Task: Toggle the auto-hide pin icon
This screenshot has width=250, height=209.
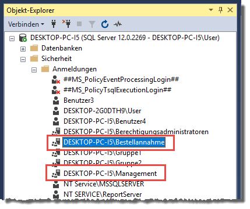Action: pos(220,10)
